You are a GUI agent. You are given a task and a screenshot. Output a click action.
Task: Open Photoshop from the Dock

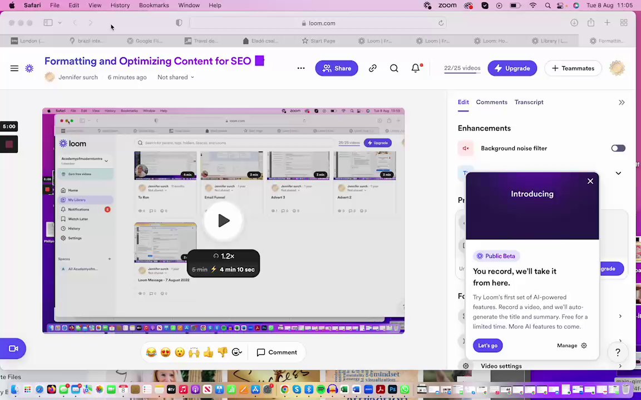click(392, 389)
